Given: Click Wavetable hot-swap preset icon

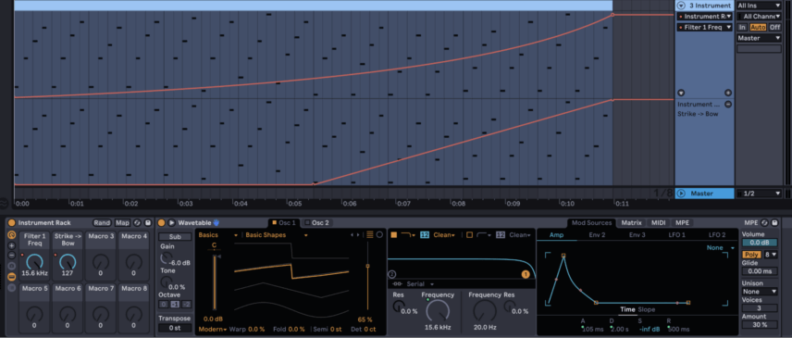Looking at the screenshot, I should pos(765,223).
